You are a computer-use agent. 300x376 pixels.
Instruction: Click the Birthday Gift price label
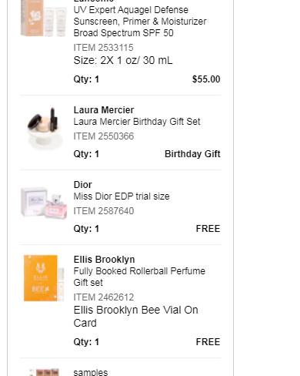pyautogui.click(x=192, y=154)
